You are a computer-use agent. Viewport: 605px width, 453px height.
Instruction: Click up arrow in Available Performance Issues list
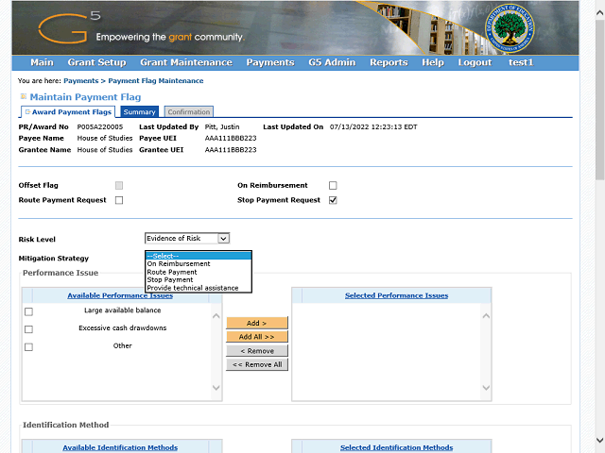point(216,316)
